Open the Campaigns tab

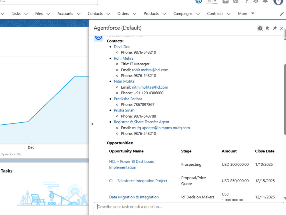point(183,13)
